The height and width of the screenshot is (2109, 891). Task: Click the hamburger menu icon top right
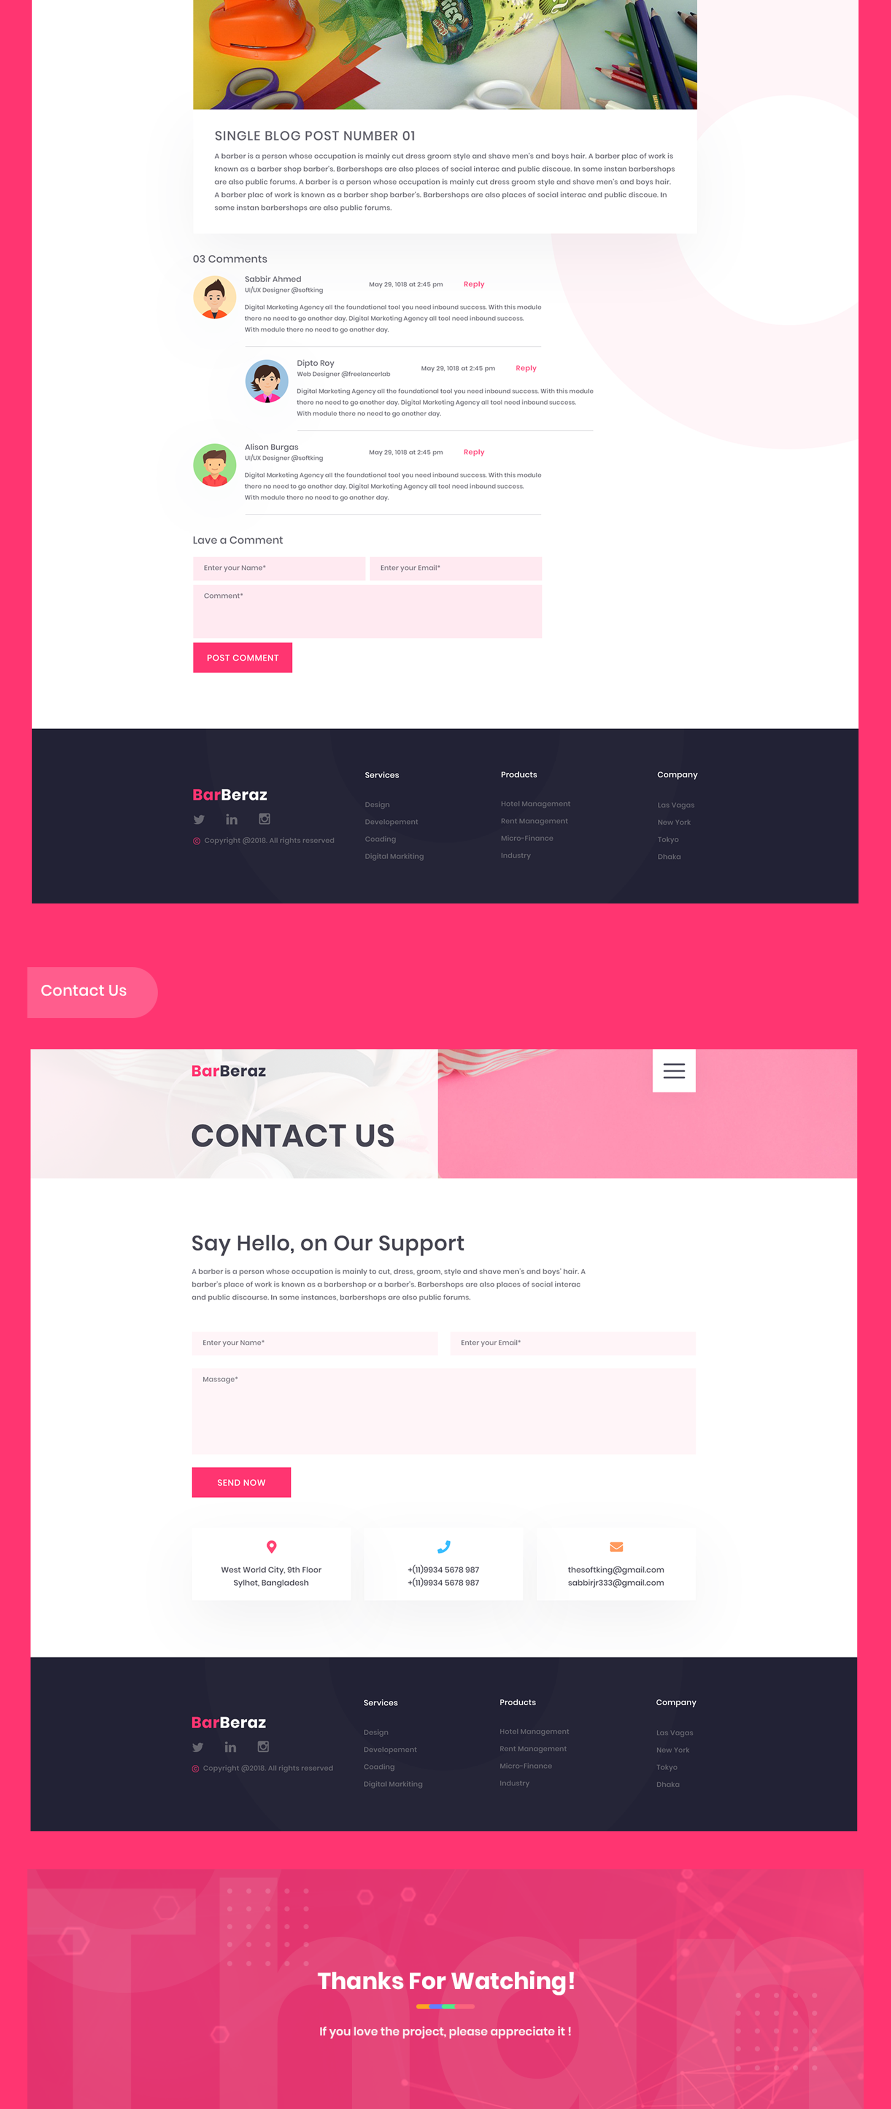point(674,1071)
